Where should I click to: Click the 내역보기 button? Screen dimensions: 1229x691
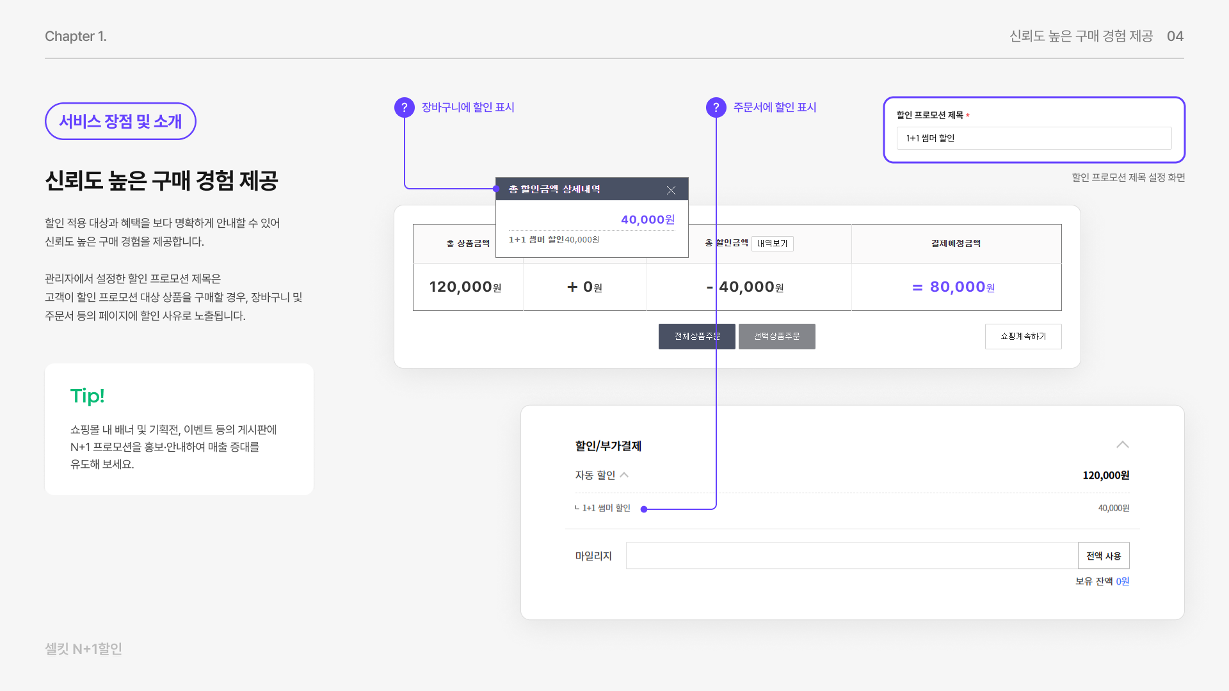[x=772, y=244]
